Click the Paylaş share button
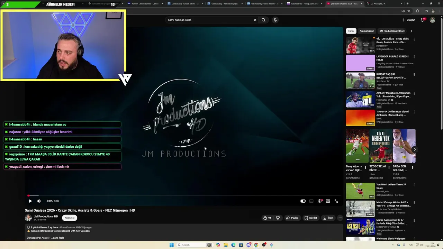The width and height of the screenshot is (443, 249). point(292,218)
